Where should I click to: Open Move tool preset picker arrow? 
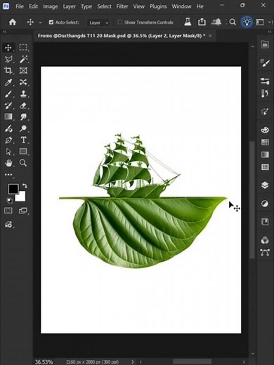tap(40, 22)
